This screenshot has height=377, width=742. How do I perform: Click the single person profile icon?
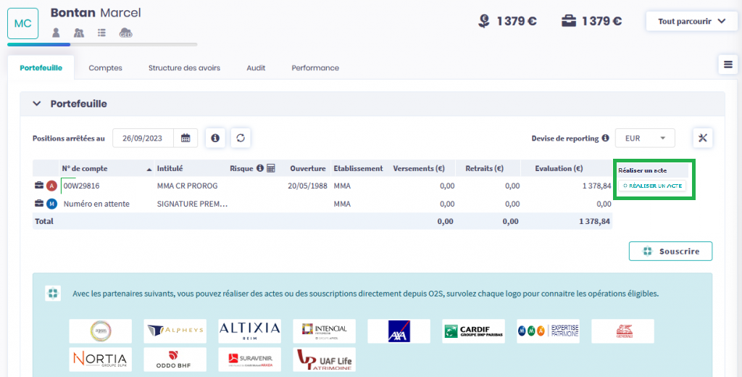coord(56,33)
